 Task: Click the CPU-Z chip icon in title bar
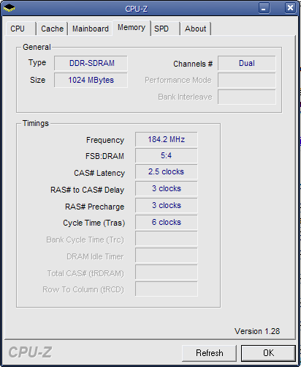(9, 8)
